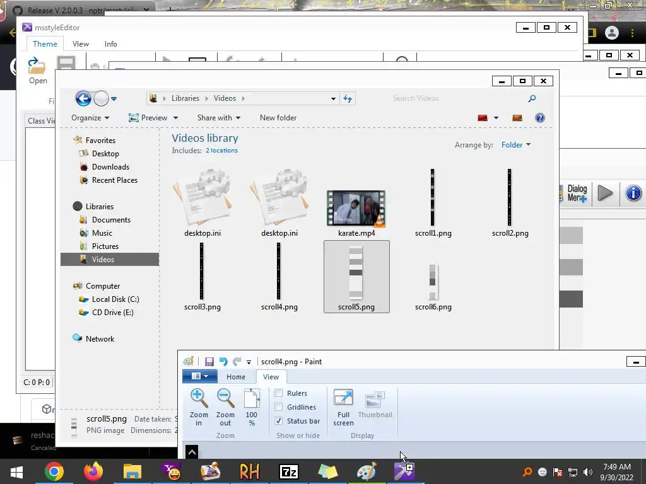Click the 2 locations link
The width and height of the screenshot is (646, 484).
221,151
